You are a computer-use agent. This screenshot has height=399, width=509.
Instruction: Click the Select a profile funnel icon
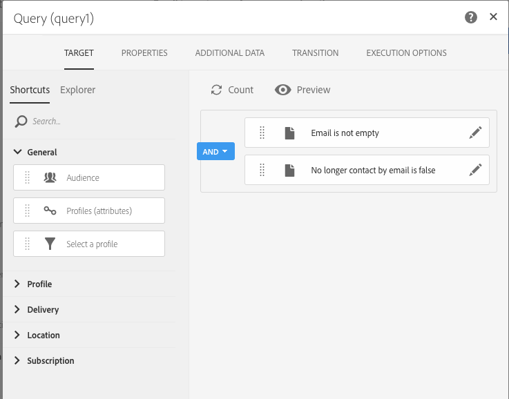point(50,244)
